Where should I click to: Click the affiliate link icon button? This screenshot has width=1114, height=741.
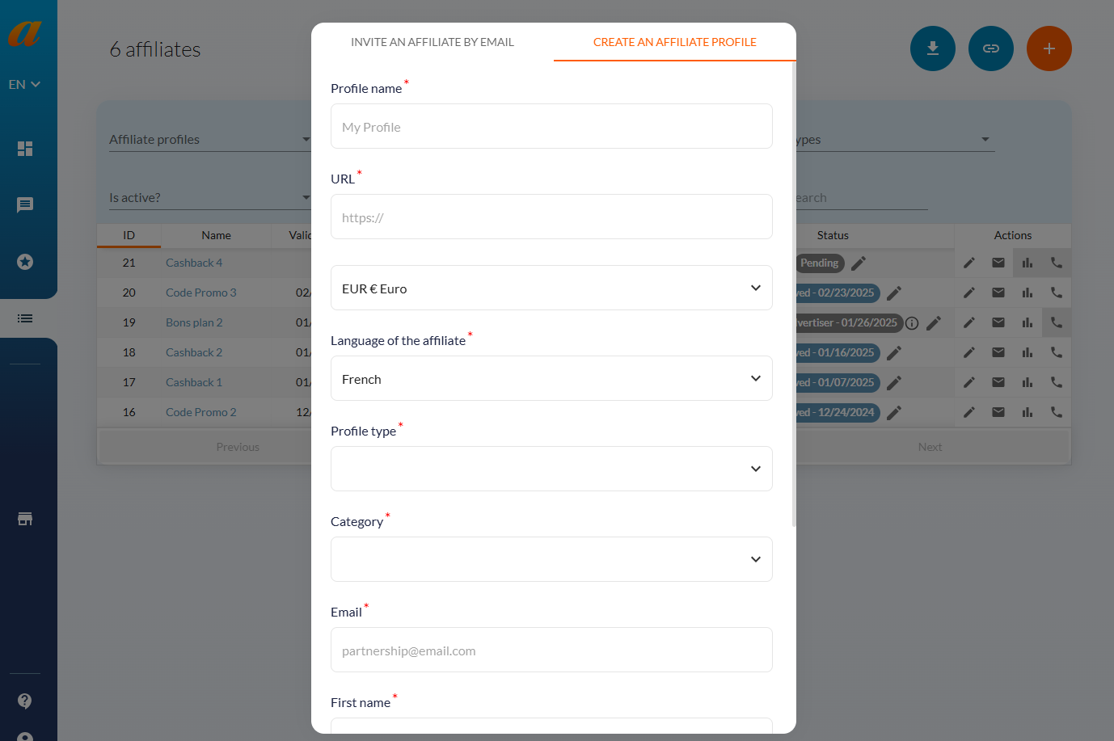990,48
